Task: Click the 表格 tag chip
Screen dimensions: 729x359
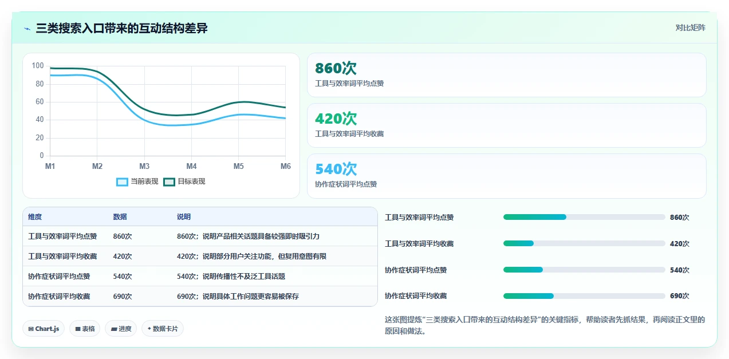Action: (85, 329)
